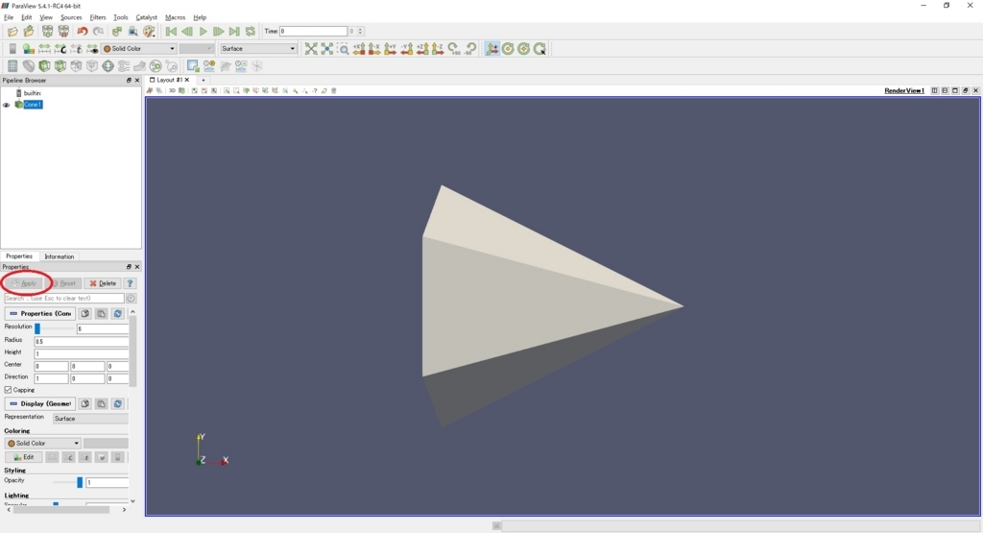
Task: Add new layout tab with plus
Action: click(x=204, y=81)
